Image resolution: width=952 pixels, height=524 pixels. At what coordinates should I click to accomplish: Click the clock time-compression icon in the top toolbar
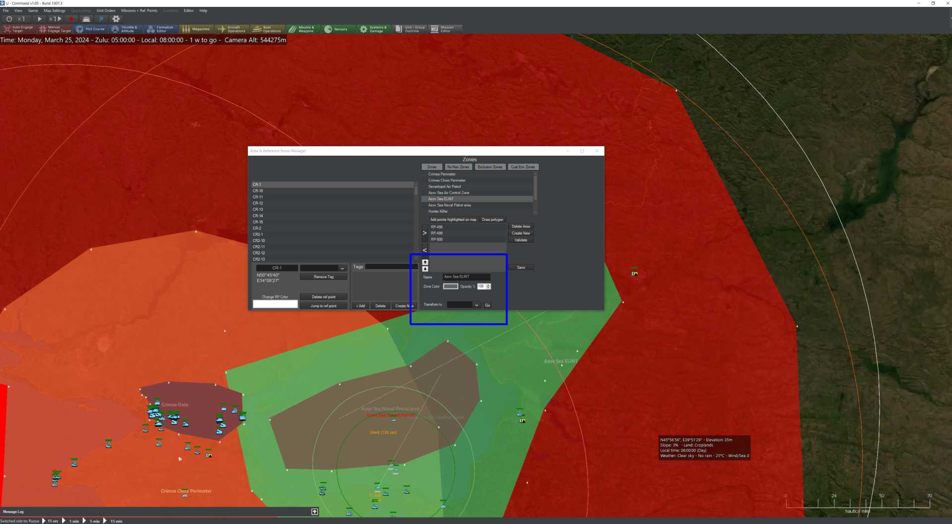click(9, 19)
